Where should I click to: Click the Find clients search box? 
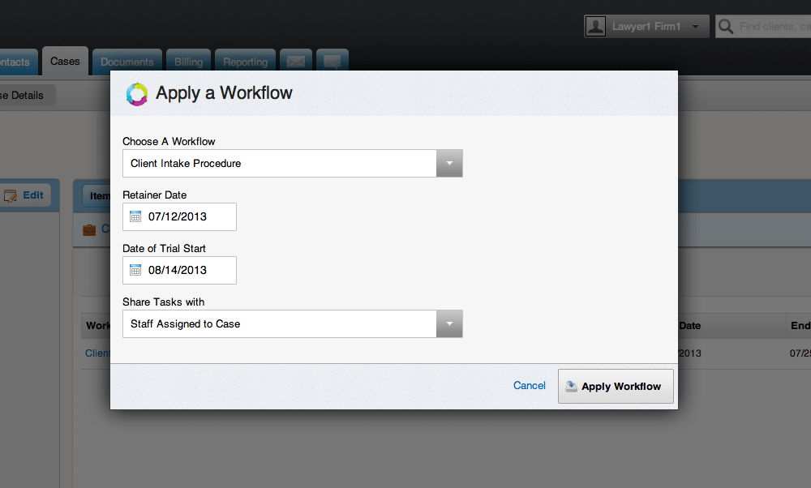[763, 27]
